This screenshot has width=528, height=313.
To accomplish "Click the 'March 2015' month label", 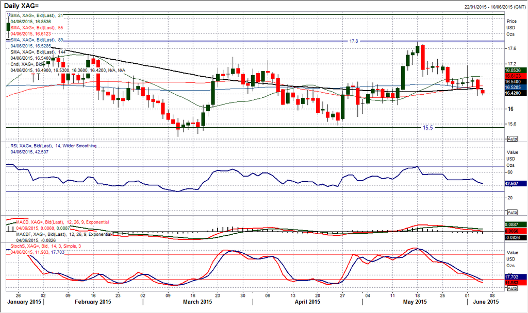I will [197, 302].
